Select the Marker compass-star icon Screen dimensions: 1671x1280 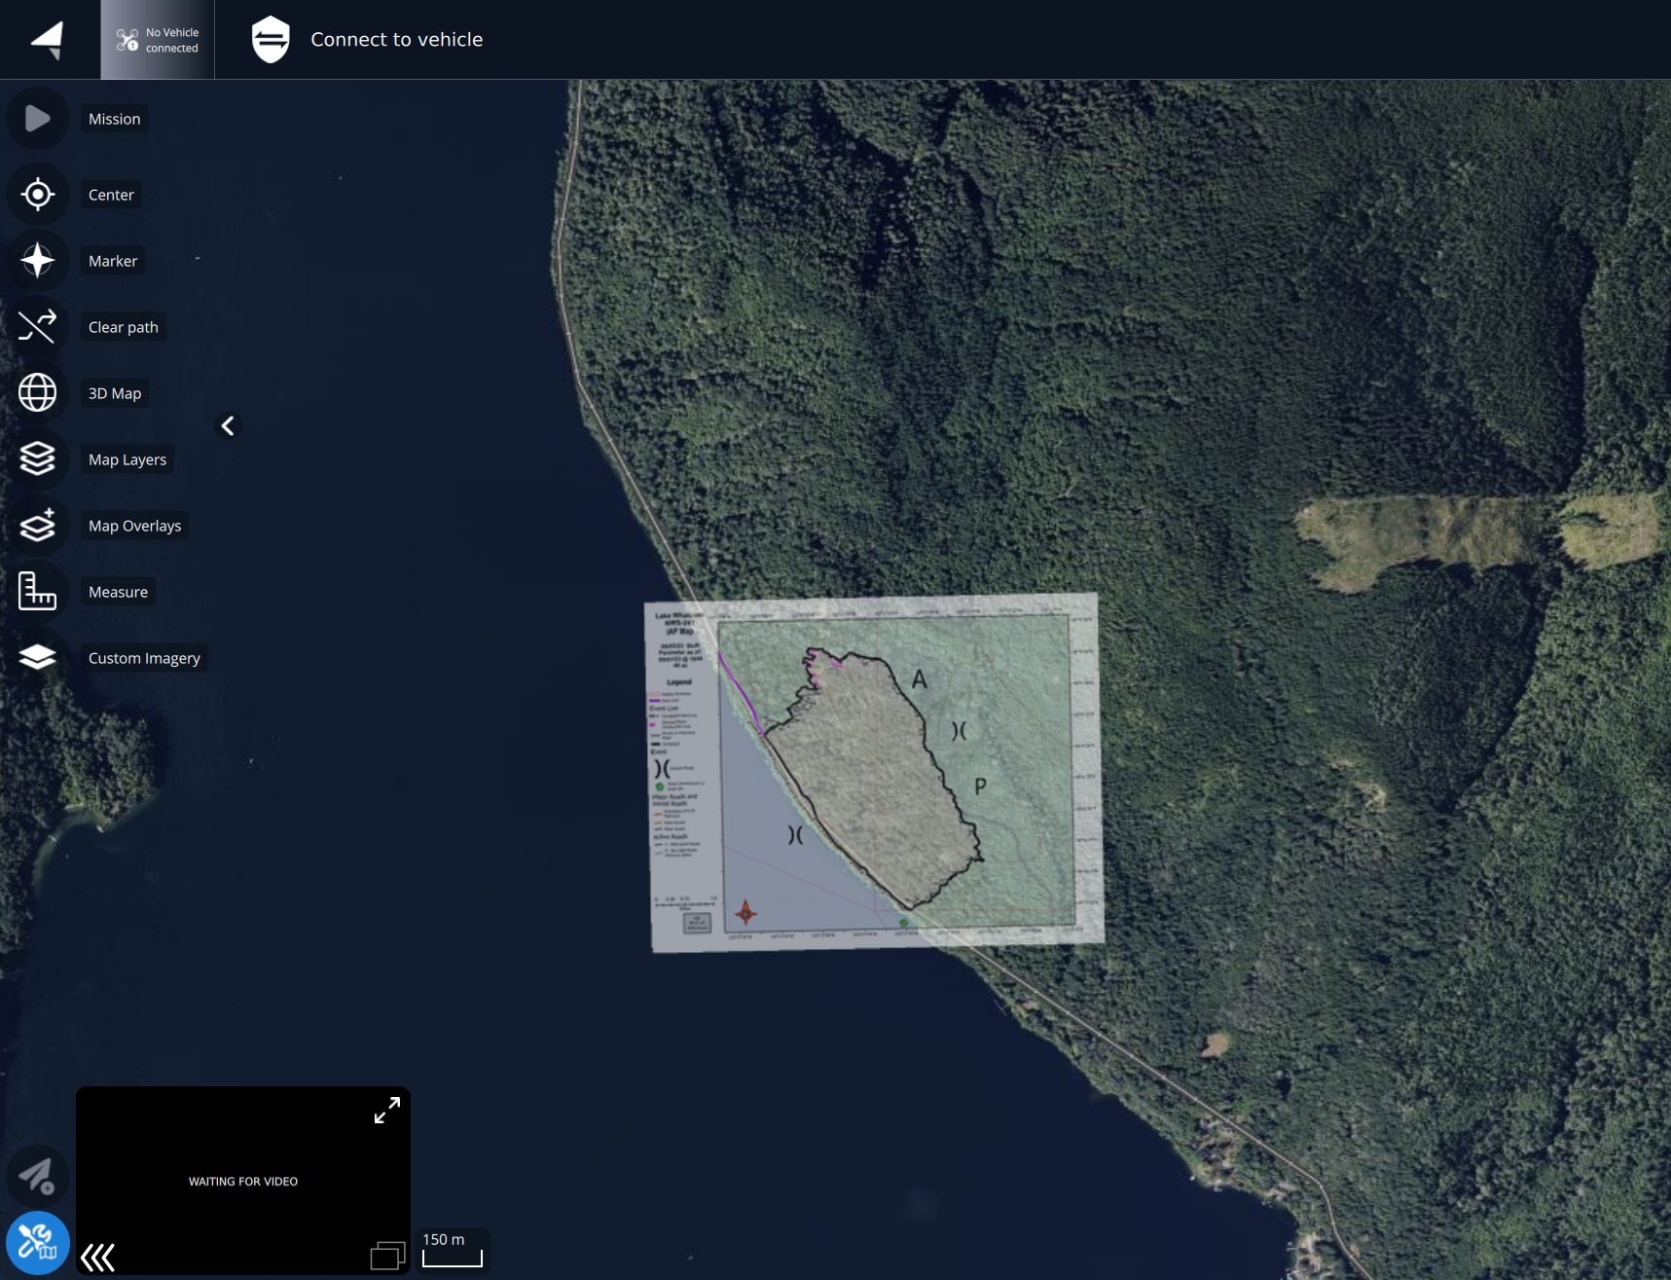pyautogui.click(x=37, y=261)
